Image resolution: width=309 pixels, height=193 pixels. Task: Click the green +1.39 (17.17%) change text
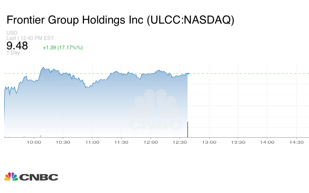(x=63, y=47)
